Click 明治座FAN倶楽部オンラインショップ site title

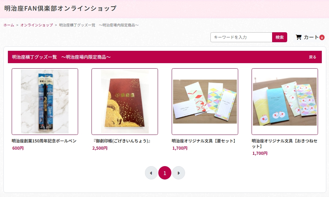(60, 8)
